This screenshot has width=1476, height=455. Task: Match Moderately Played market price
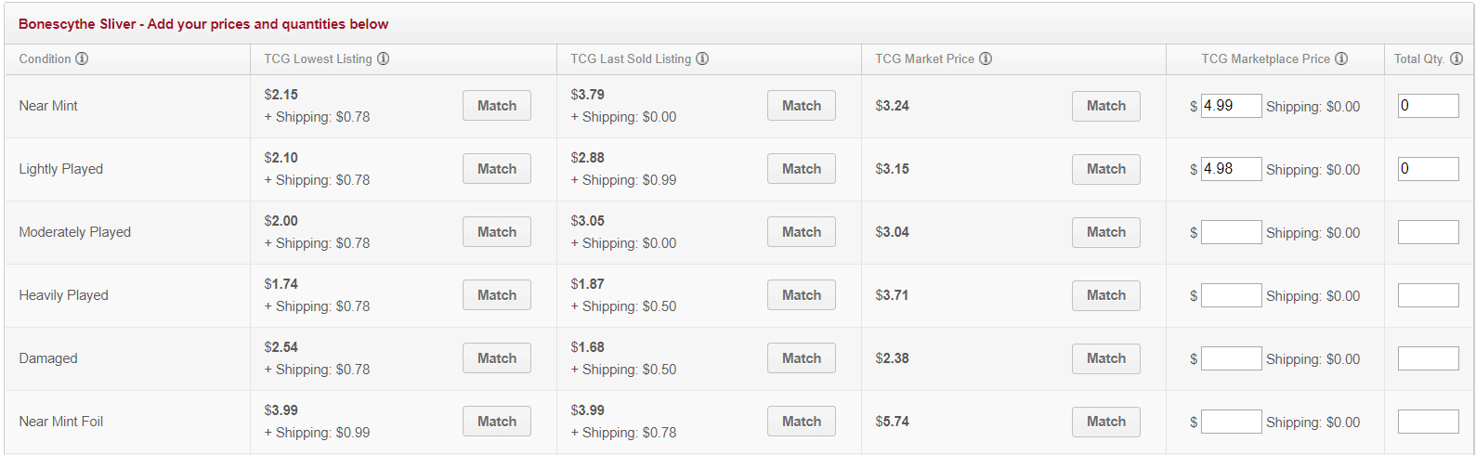coord(1105,232)
